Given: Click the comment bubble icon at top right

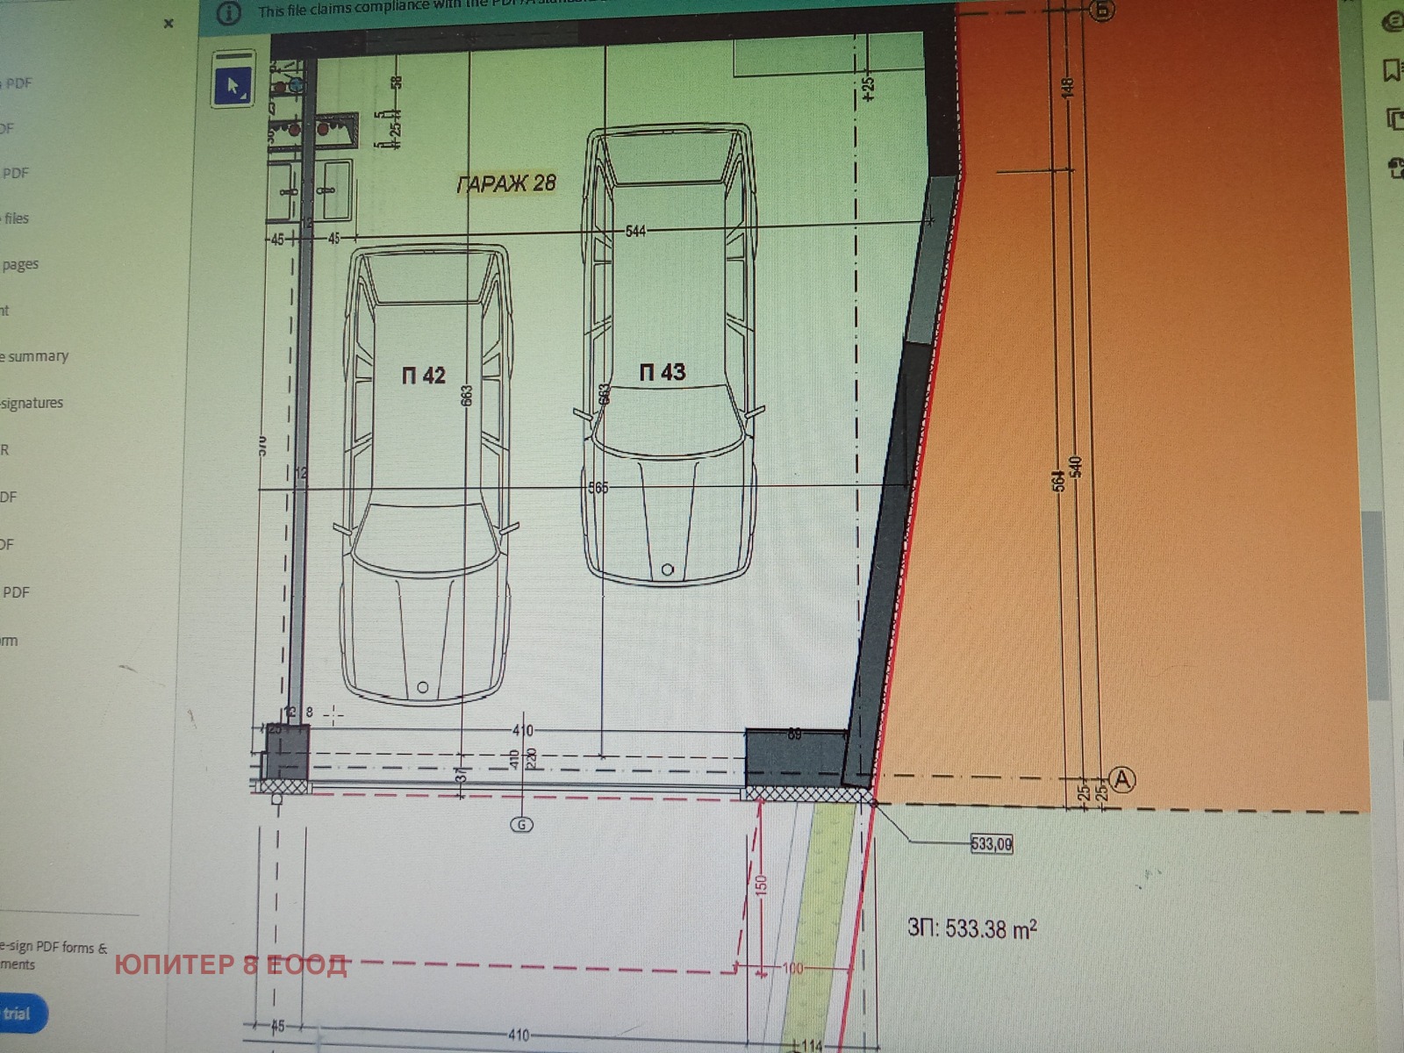Looking at the screenshot, I should tap(1393, 23).
